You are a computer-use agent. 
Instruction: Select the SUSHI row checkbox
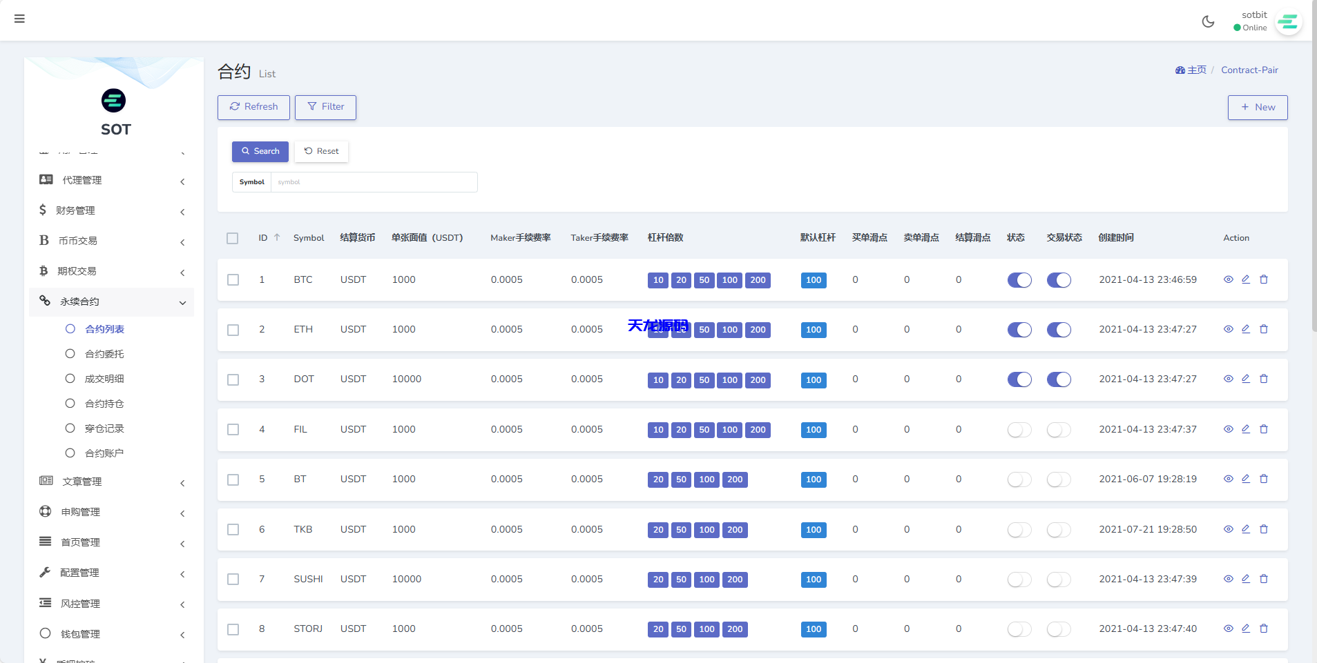(x=233, y=580)
